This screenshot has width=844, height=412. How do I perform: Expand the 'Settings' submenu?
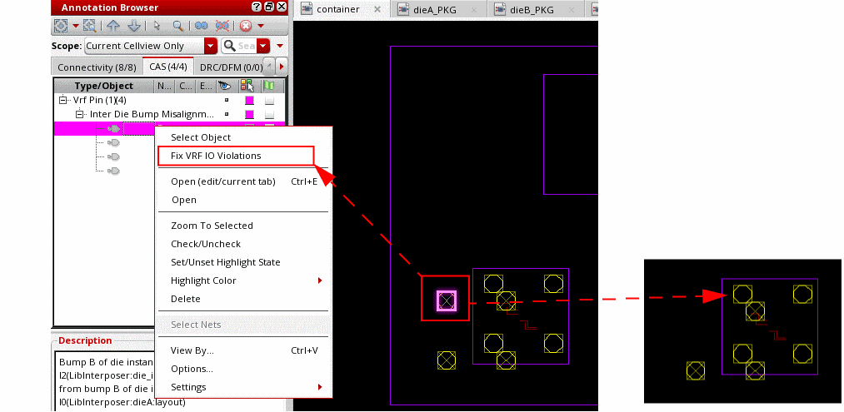coord(244,387)
